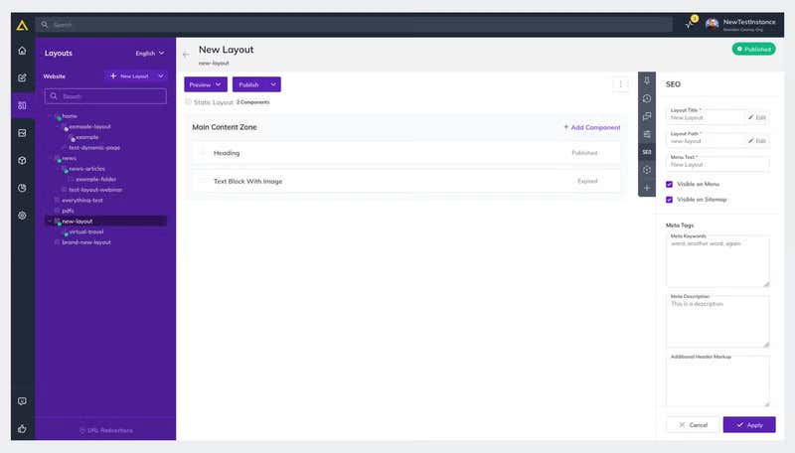Click the Meta Description text area
Viewport: 795px width, 453px height.
[x=717, y=322]
